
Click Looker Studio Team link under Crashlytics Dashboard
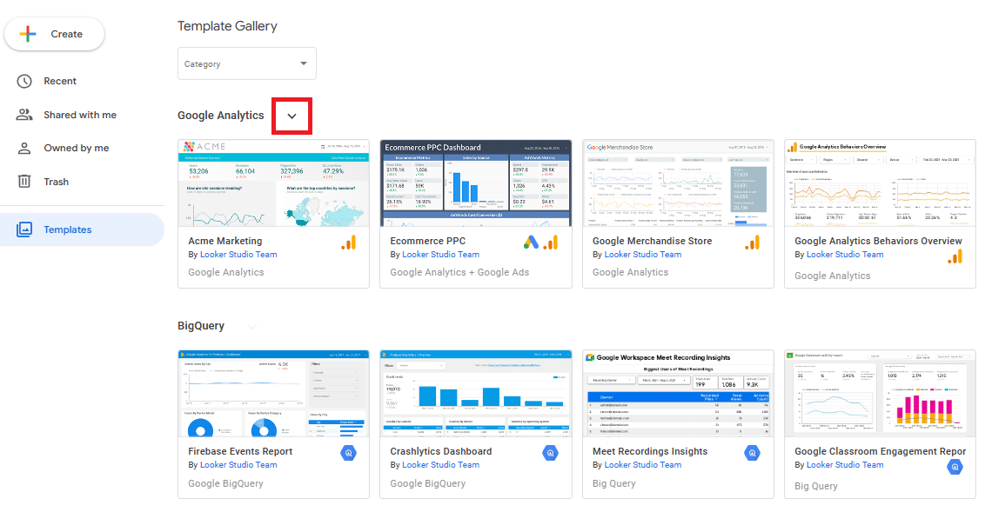tap(441, 465)
